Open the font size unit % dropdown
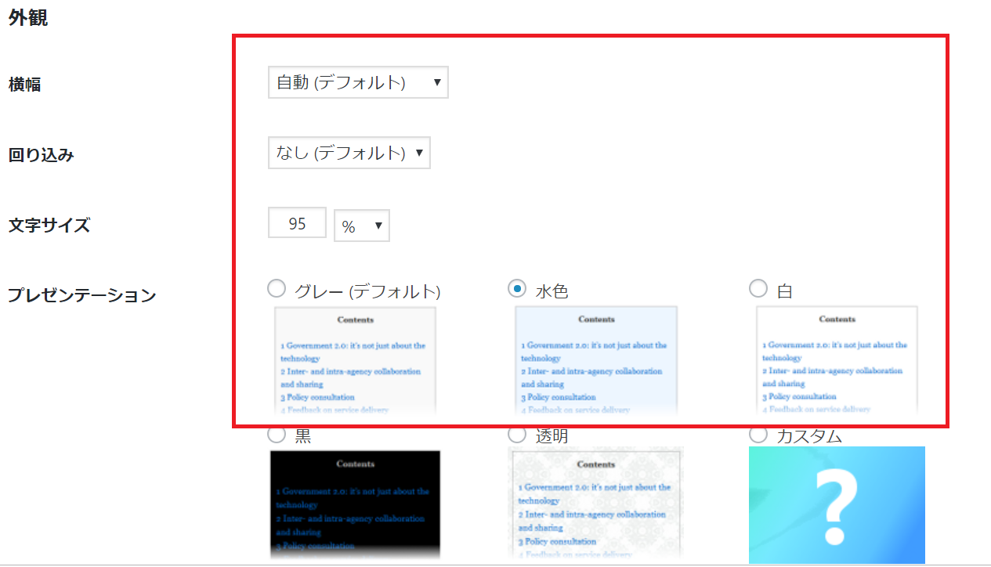 coord(361,226)
